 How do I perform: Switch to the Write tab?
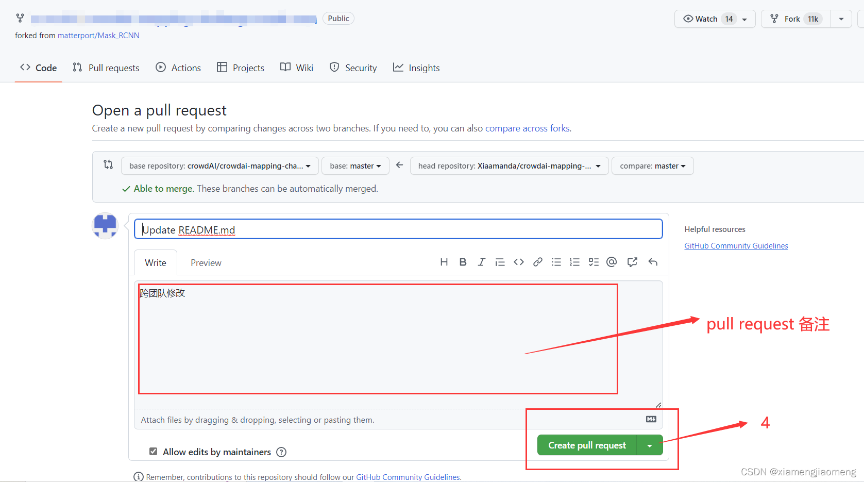point(156,263)
